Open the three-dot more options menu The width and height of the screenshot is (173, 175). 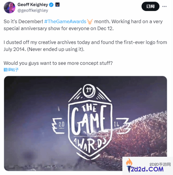[x=165, y=6]
